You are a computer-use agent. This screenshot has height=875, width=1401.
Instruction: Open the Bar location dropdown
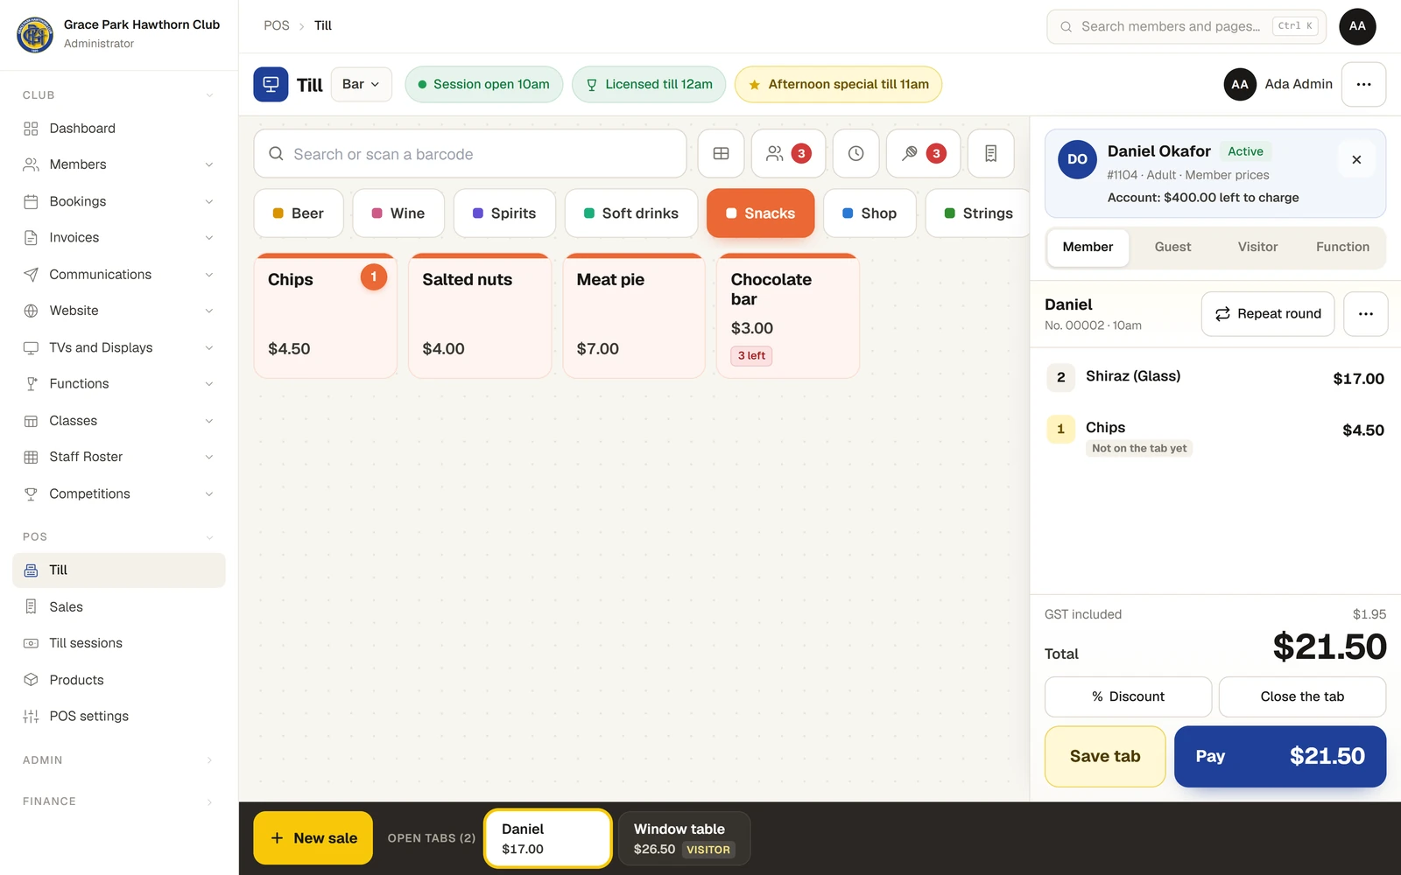tap(362, 84)
